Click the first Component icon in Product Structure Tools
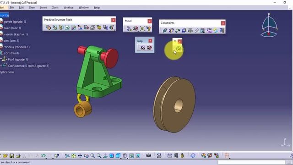 [48, 27]
